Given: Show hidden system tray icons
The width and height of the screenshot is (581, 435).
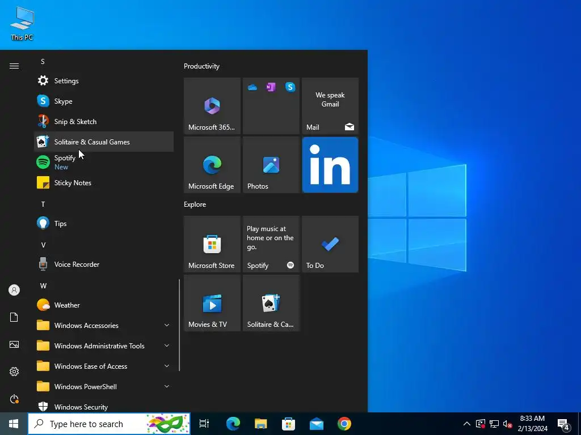Looking at the screenshot, I should [x=467, y=424].
